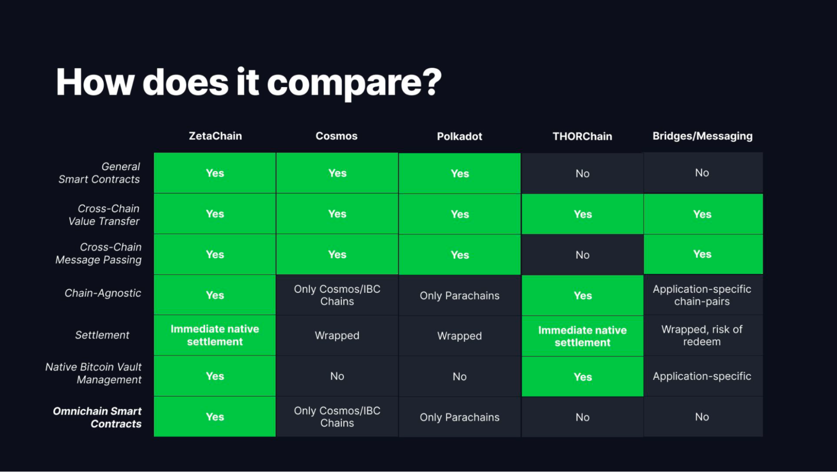
Task: Select the 'Wrapped, risk of redeem' cell
Action: click(x=703, y=335)
